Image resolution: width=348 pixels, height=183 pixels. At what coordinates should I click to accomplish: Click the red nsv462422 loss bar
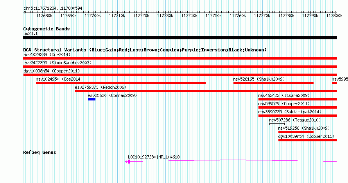point(298,99)
